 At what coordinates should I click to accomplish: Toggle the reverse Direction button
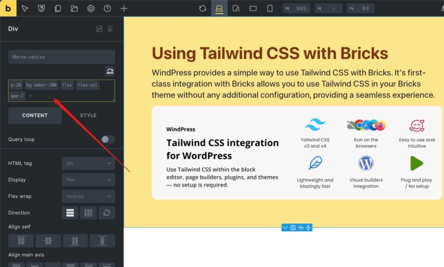tap(107, 213)
